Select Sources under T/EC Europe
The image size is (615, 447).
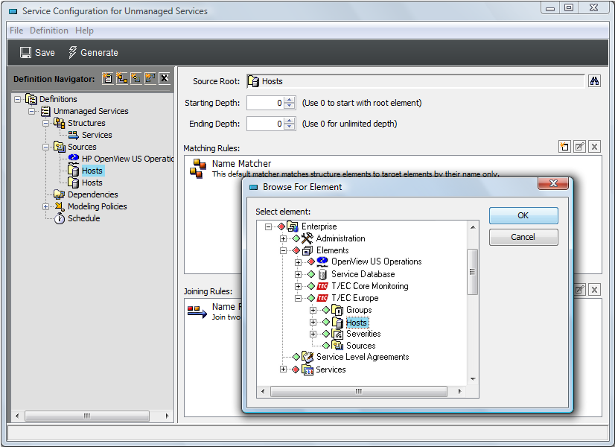pyautogui.click(x=361, y=346)
